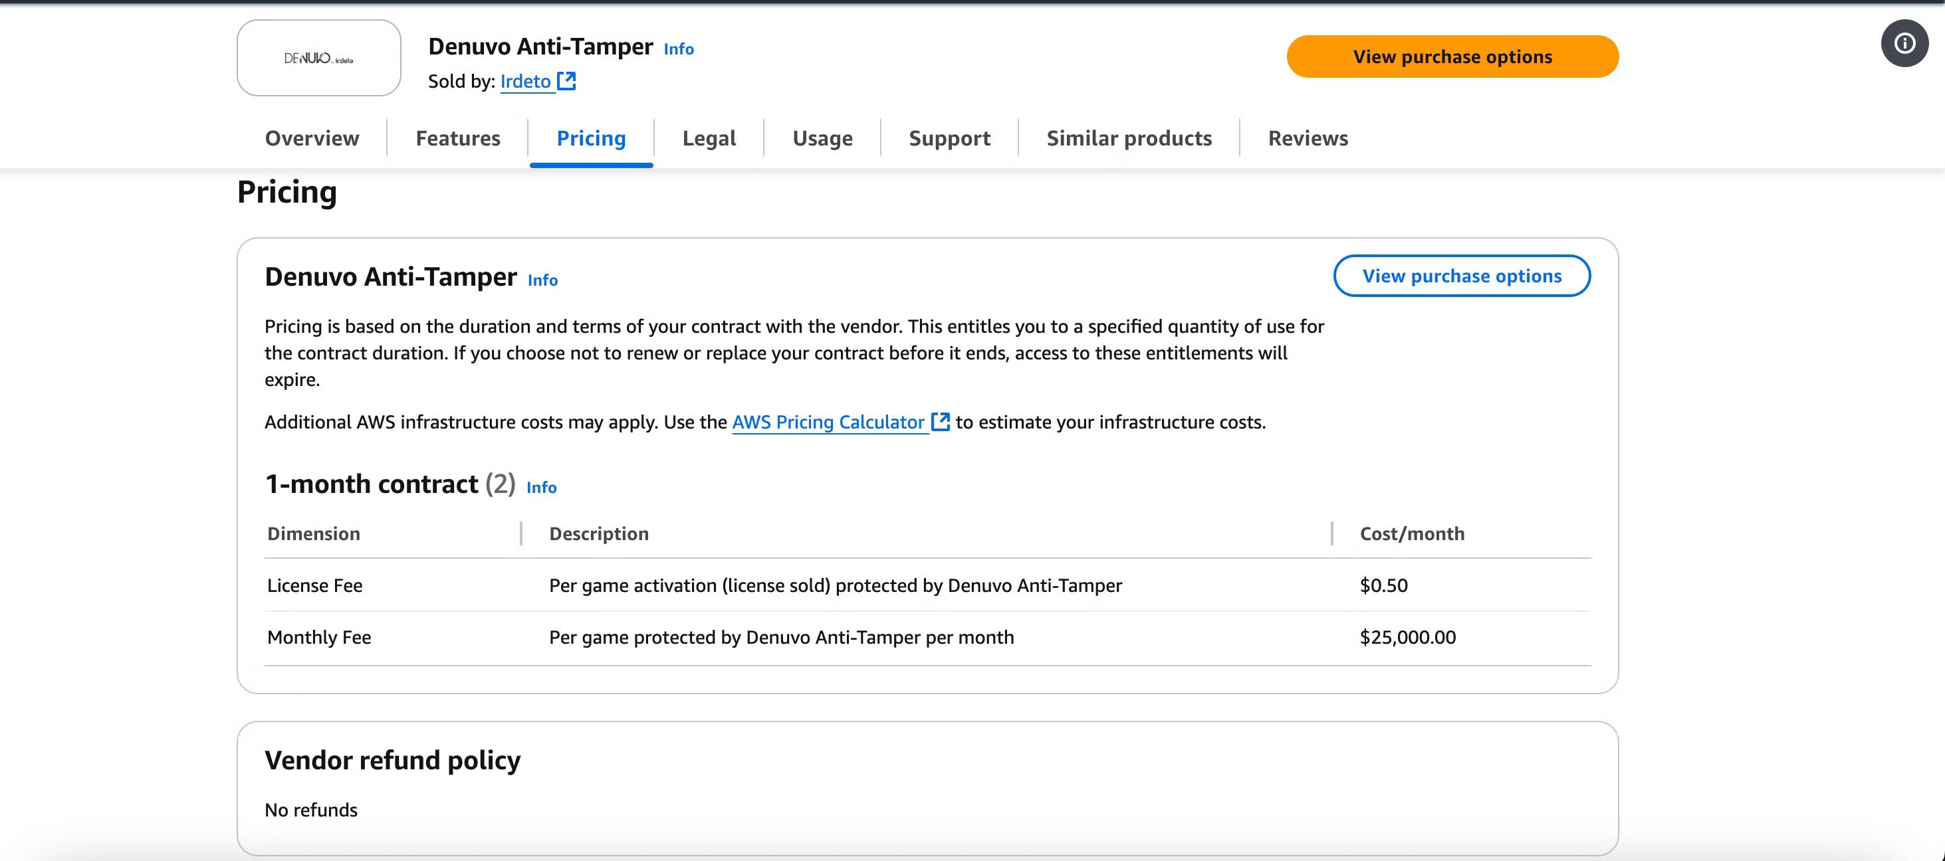
Task: Click external link icon after AWS Pricing Calculator
Action: [x=940, y=422]
